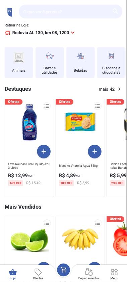Open list icon on Biscoito Vitarella card
Viewport: 127px width, 282px height.
click(x=98, y=106)
